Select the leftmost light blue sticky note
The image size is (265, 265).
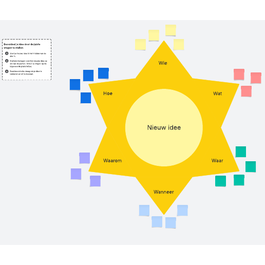tap(144, 210)
